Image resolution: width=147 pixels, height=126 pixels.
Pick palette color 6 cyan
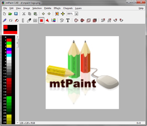coord(9,55)
